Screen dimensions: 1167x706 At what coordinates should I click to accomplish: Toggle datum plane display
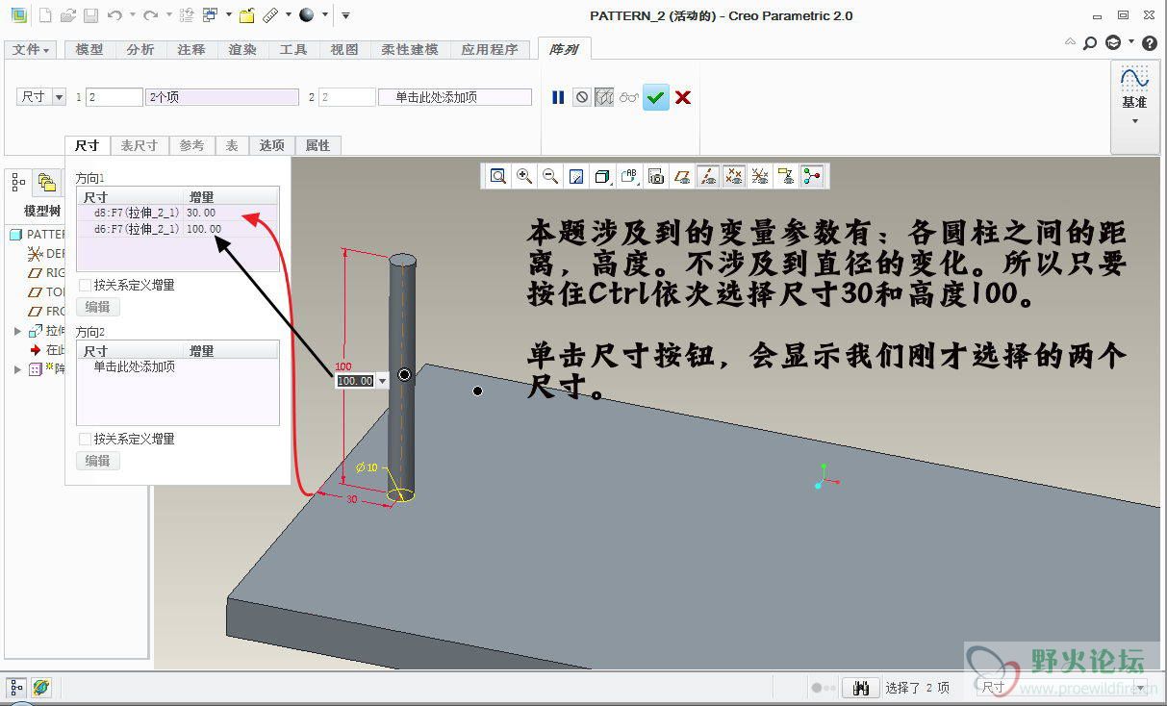[682, 176]
